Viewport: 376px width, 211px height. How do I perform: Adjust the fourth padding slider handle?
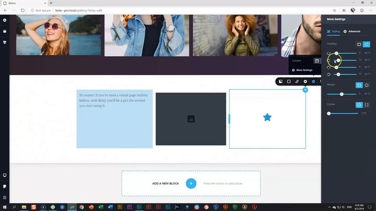[338, 74]
